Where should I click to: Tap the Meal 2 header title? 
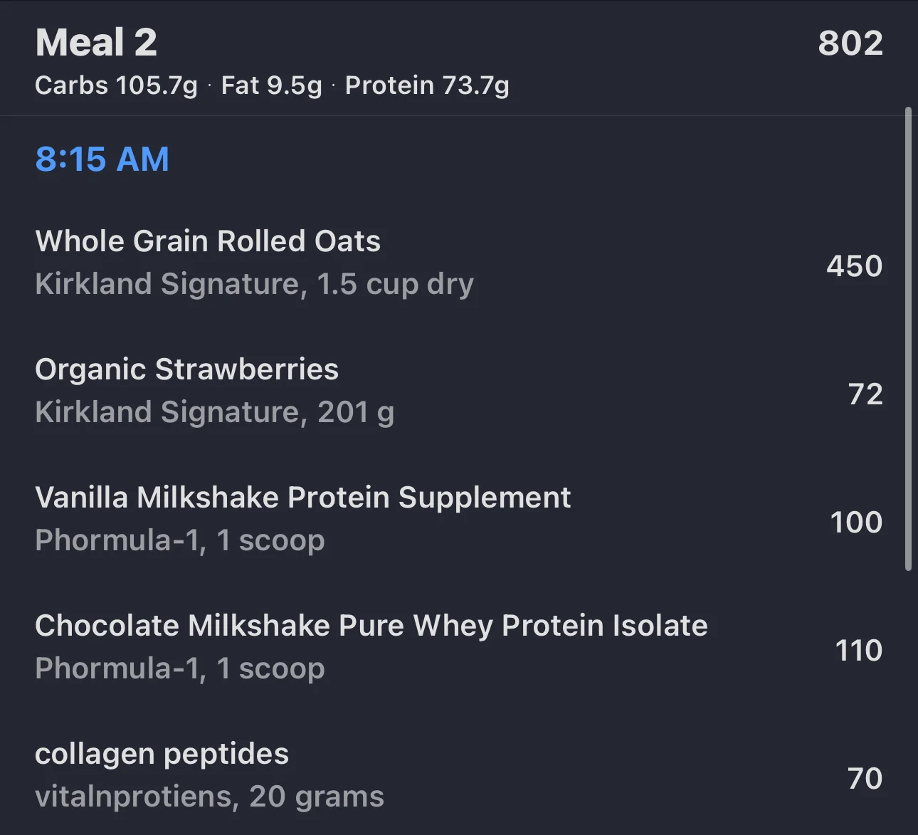[96, 43]
